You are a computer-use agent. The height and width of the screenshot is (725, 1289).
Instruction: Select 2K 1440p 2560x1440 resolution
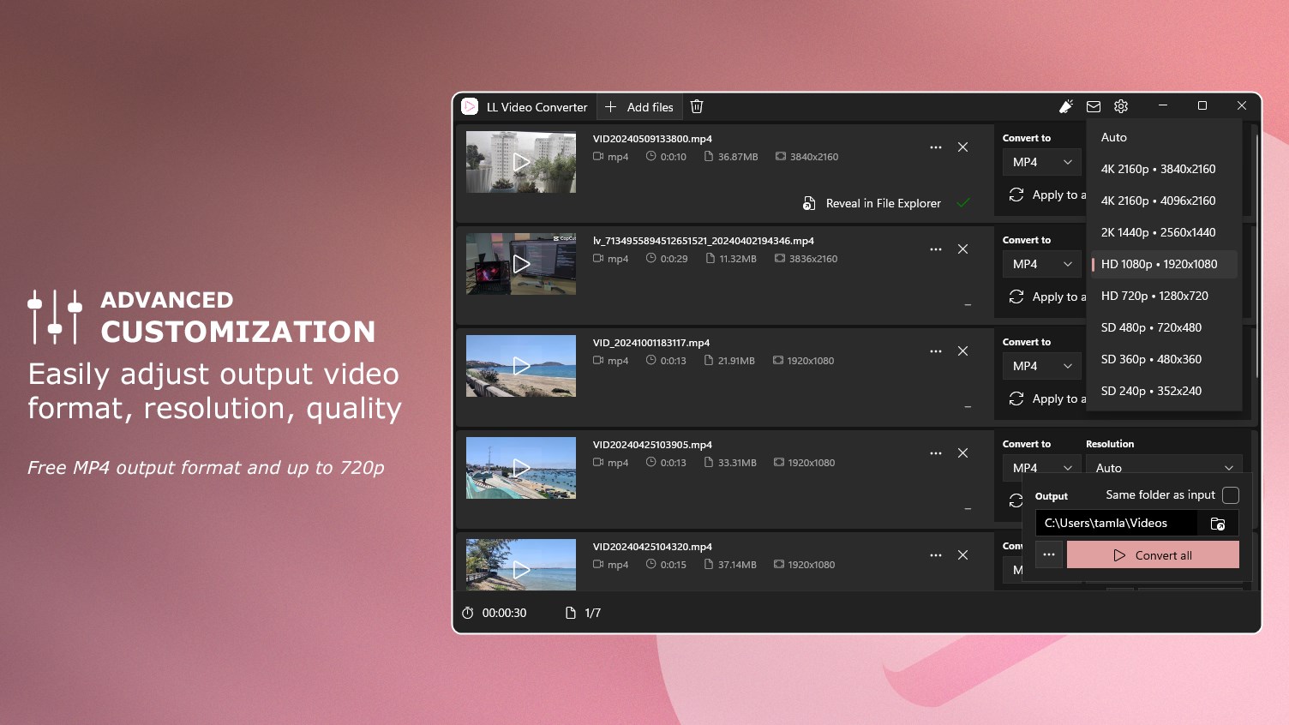coord(1164,232)
